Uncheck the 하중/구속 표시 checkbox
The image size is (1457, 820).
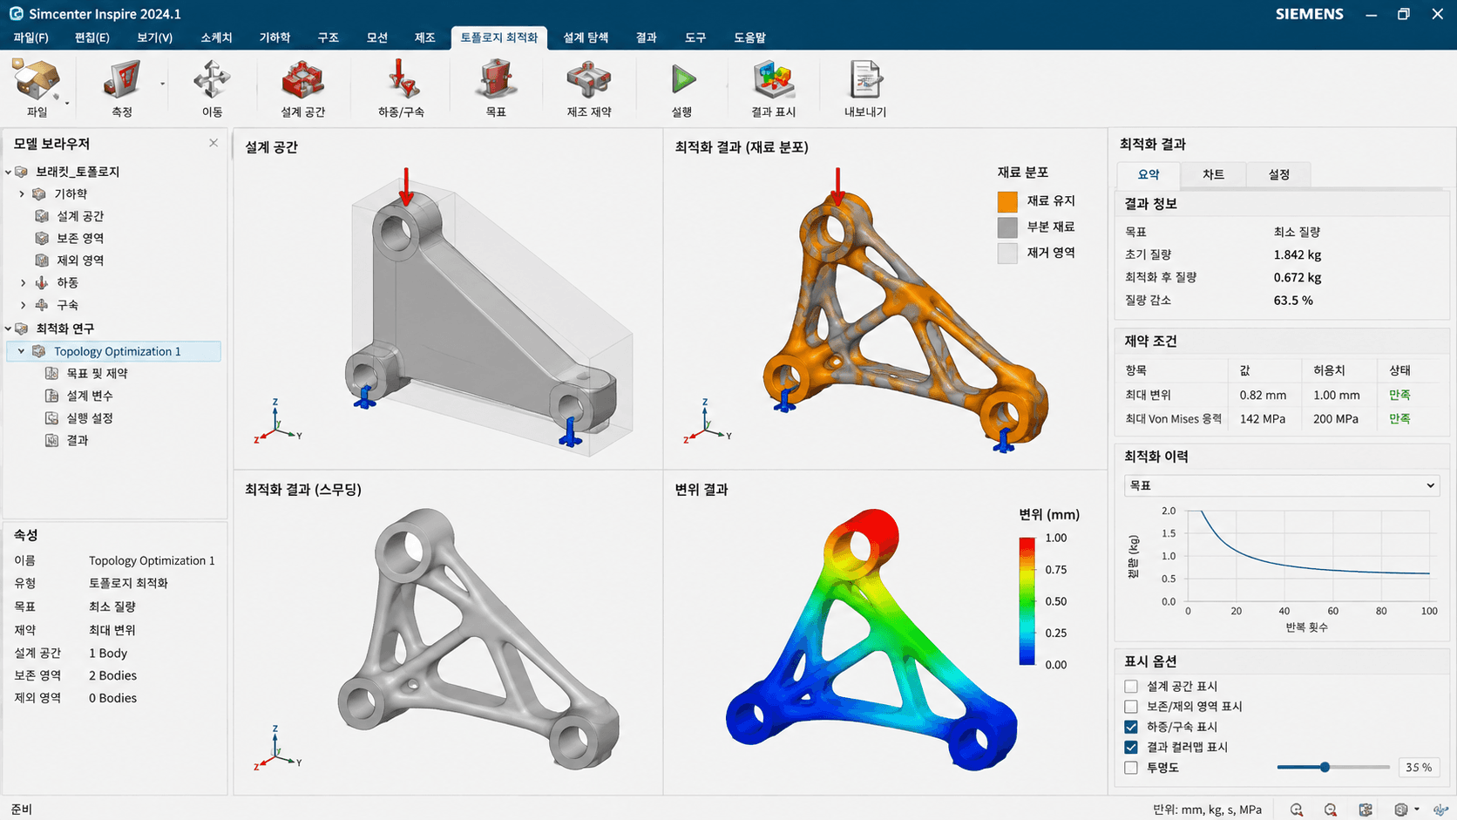pos(1131,727)
